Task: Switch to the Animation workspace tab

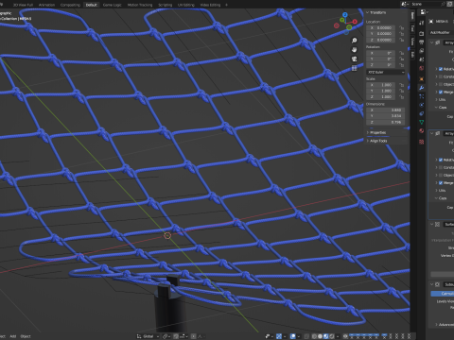Action: coord(46,5)
